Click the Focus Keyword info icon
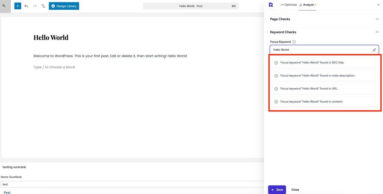The image size is (383, 194). point(294,42)
